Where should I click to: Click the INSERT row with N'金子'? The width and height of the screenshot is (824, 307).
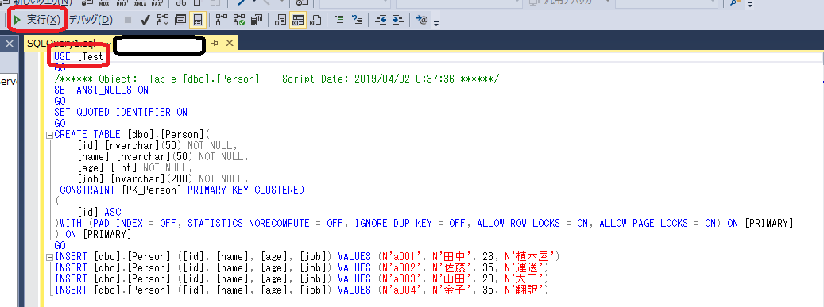coord(302,290)
